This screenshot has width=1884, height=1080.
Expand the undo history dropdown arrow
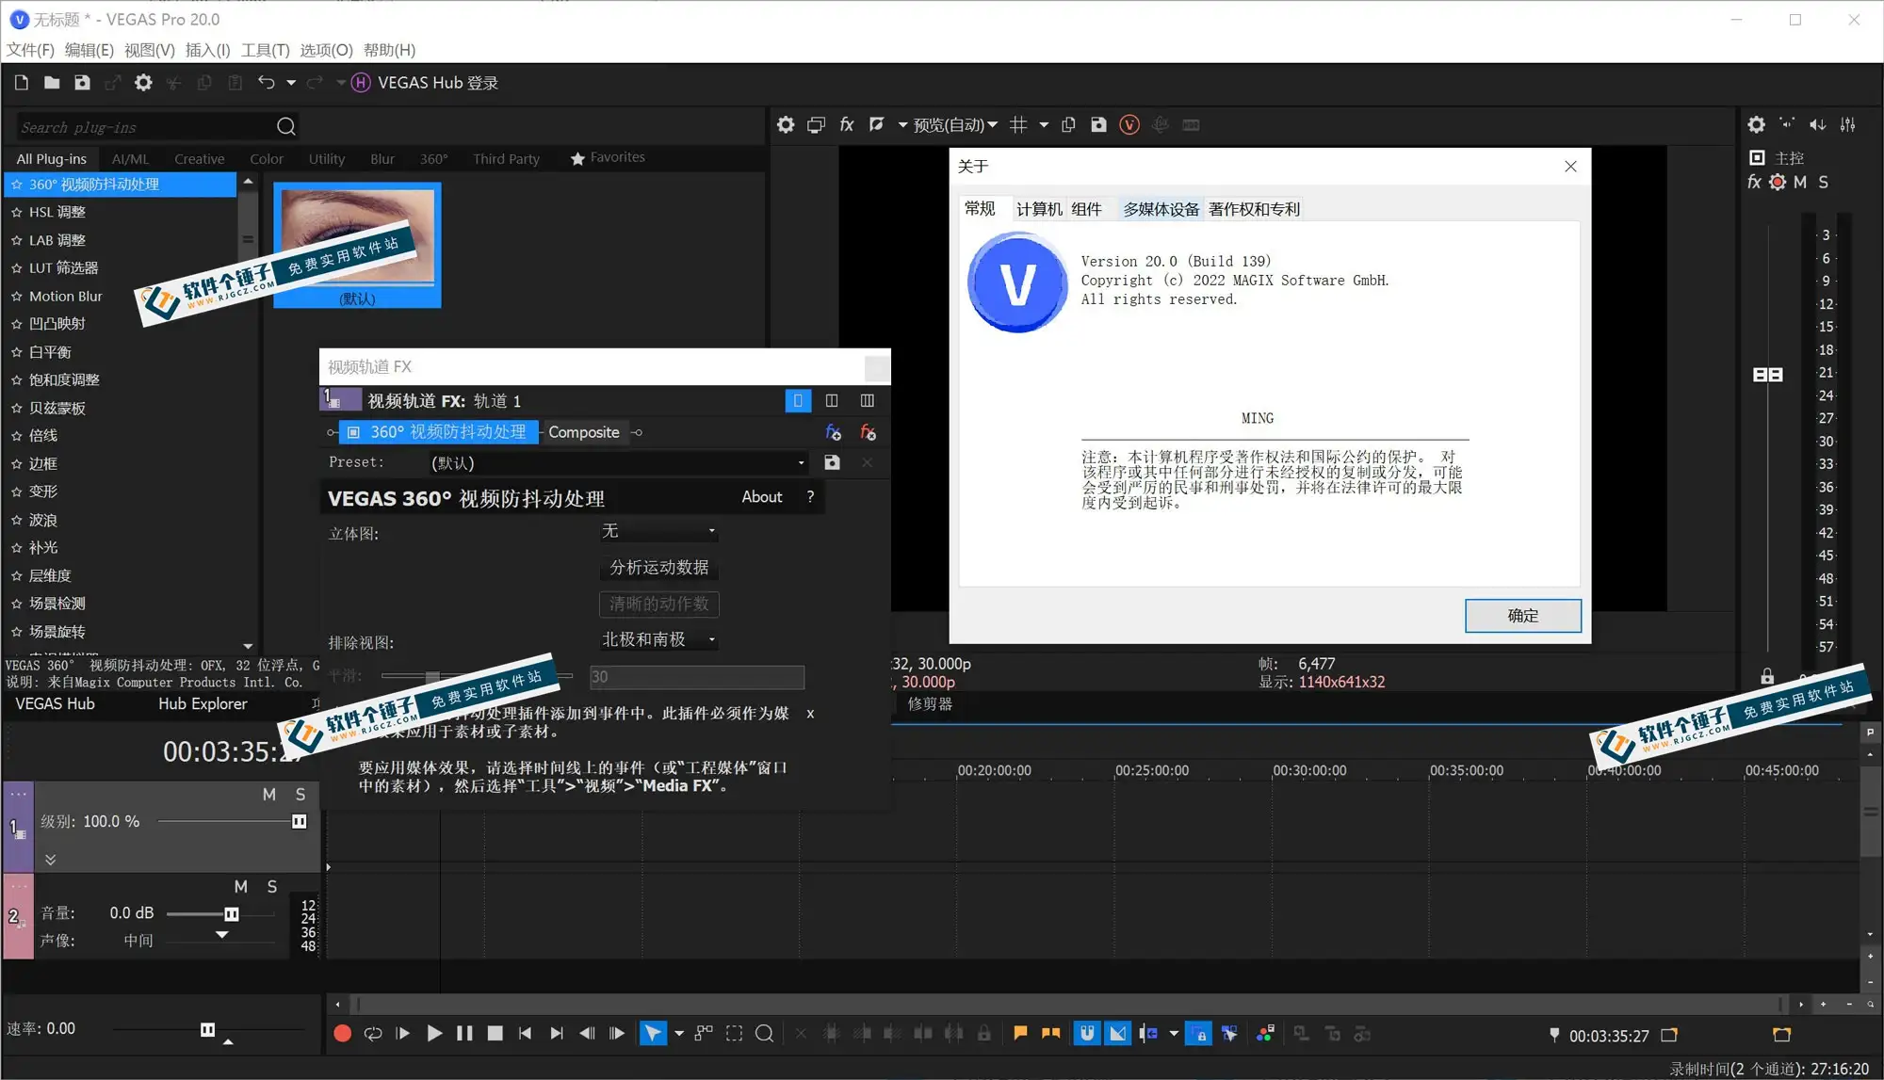pos(291,83)
